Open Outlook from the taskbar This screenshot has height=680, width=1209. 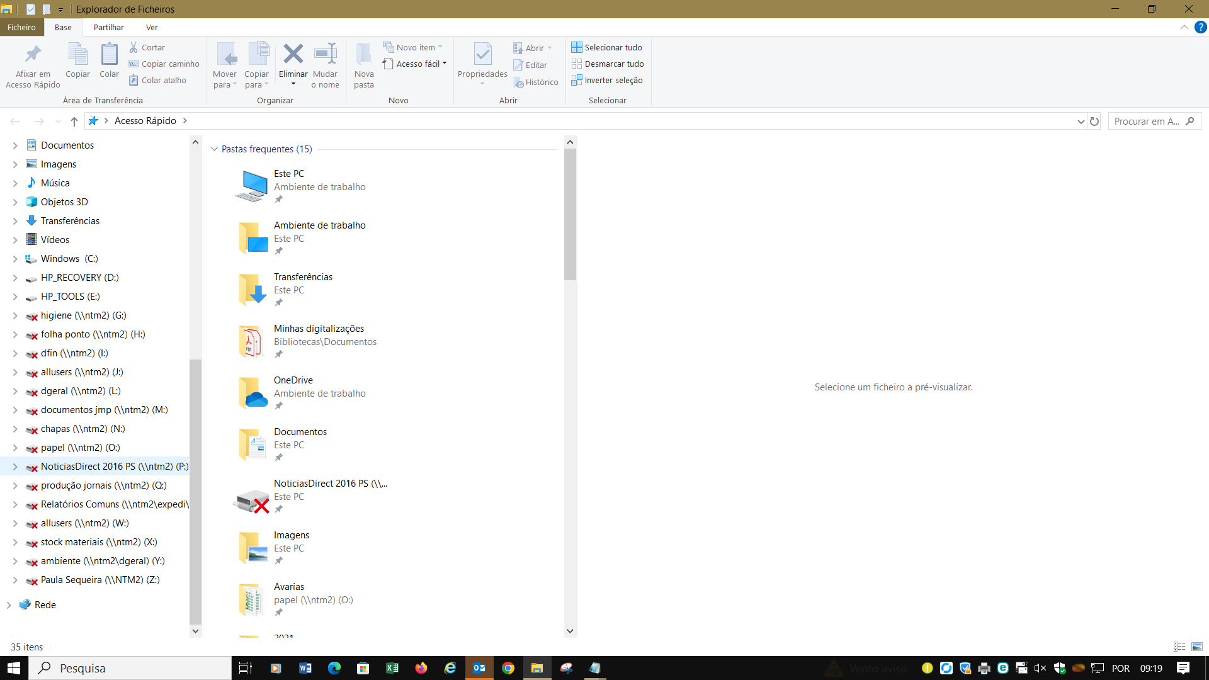pos(479,668)
